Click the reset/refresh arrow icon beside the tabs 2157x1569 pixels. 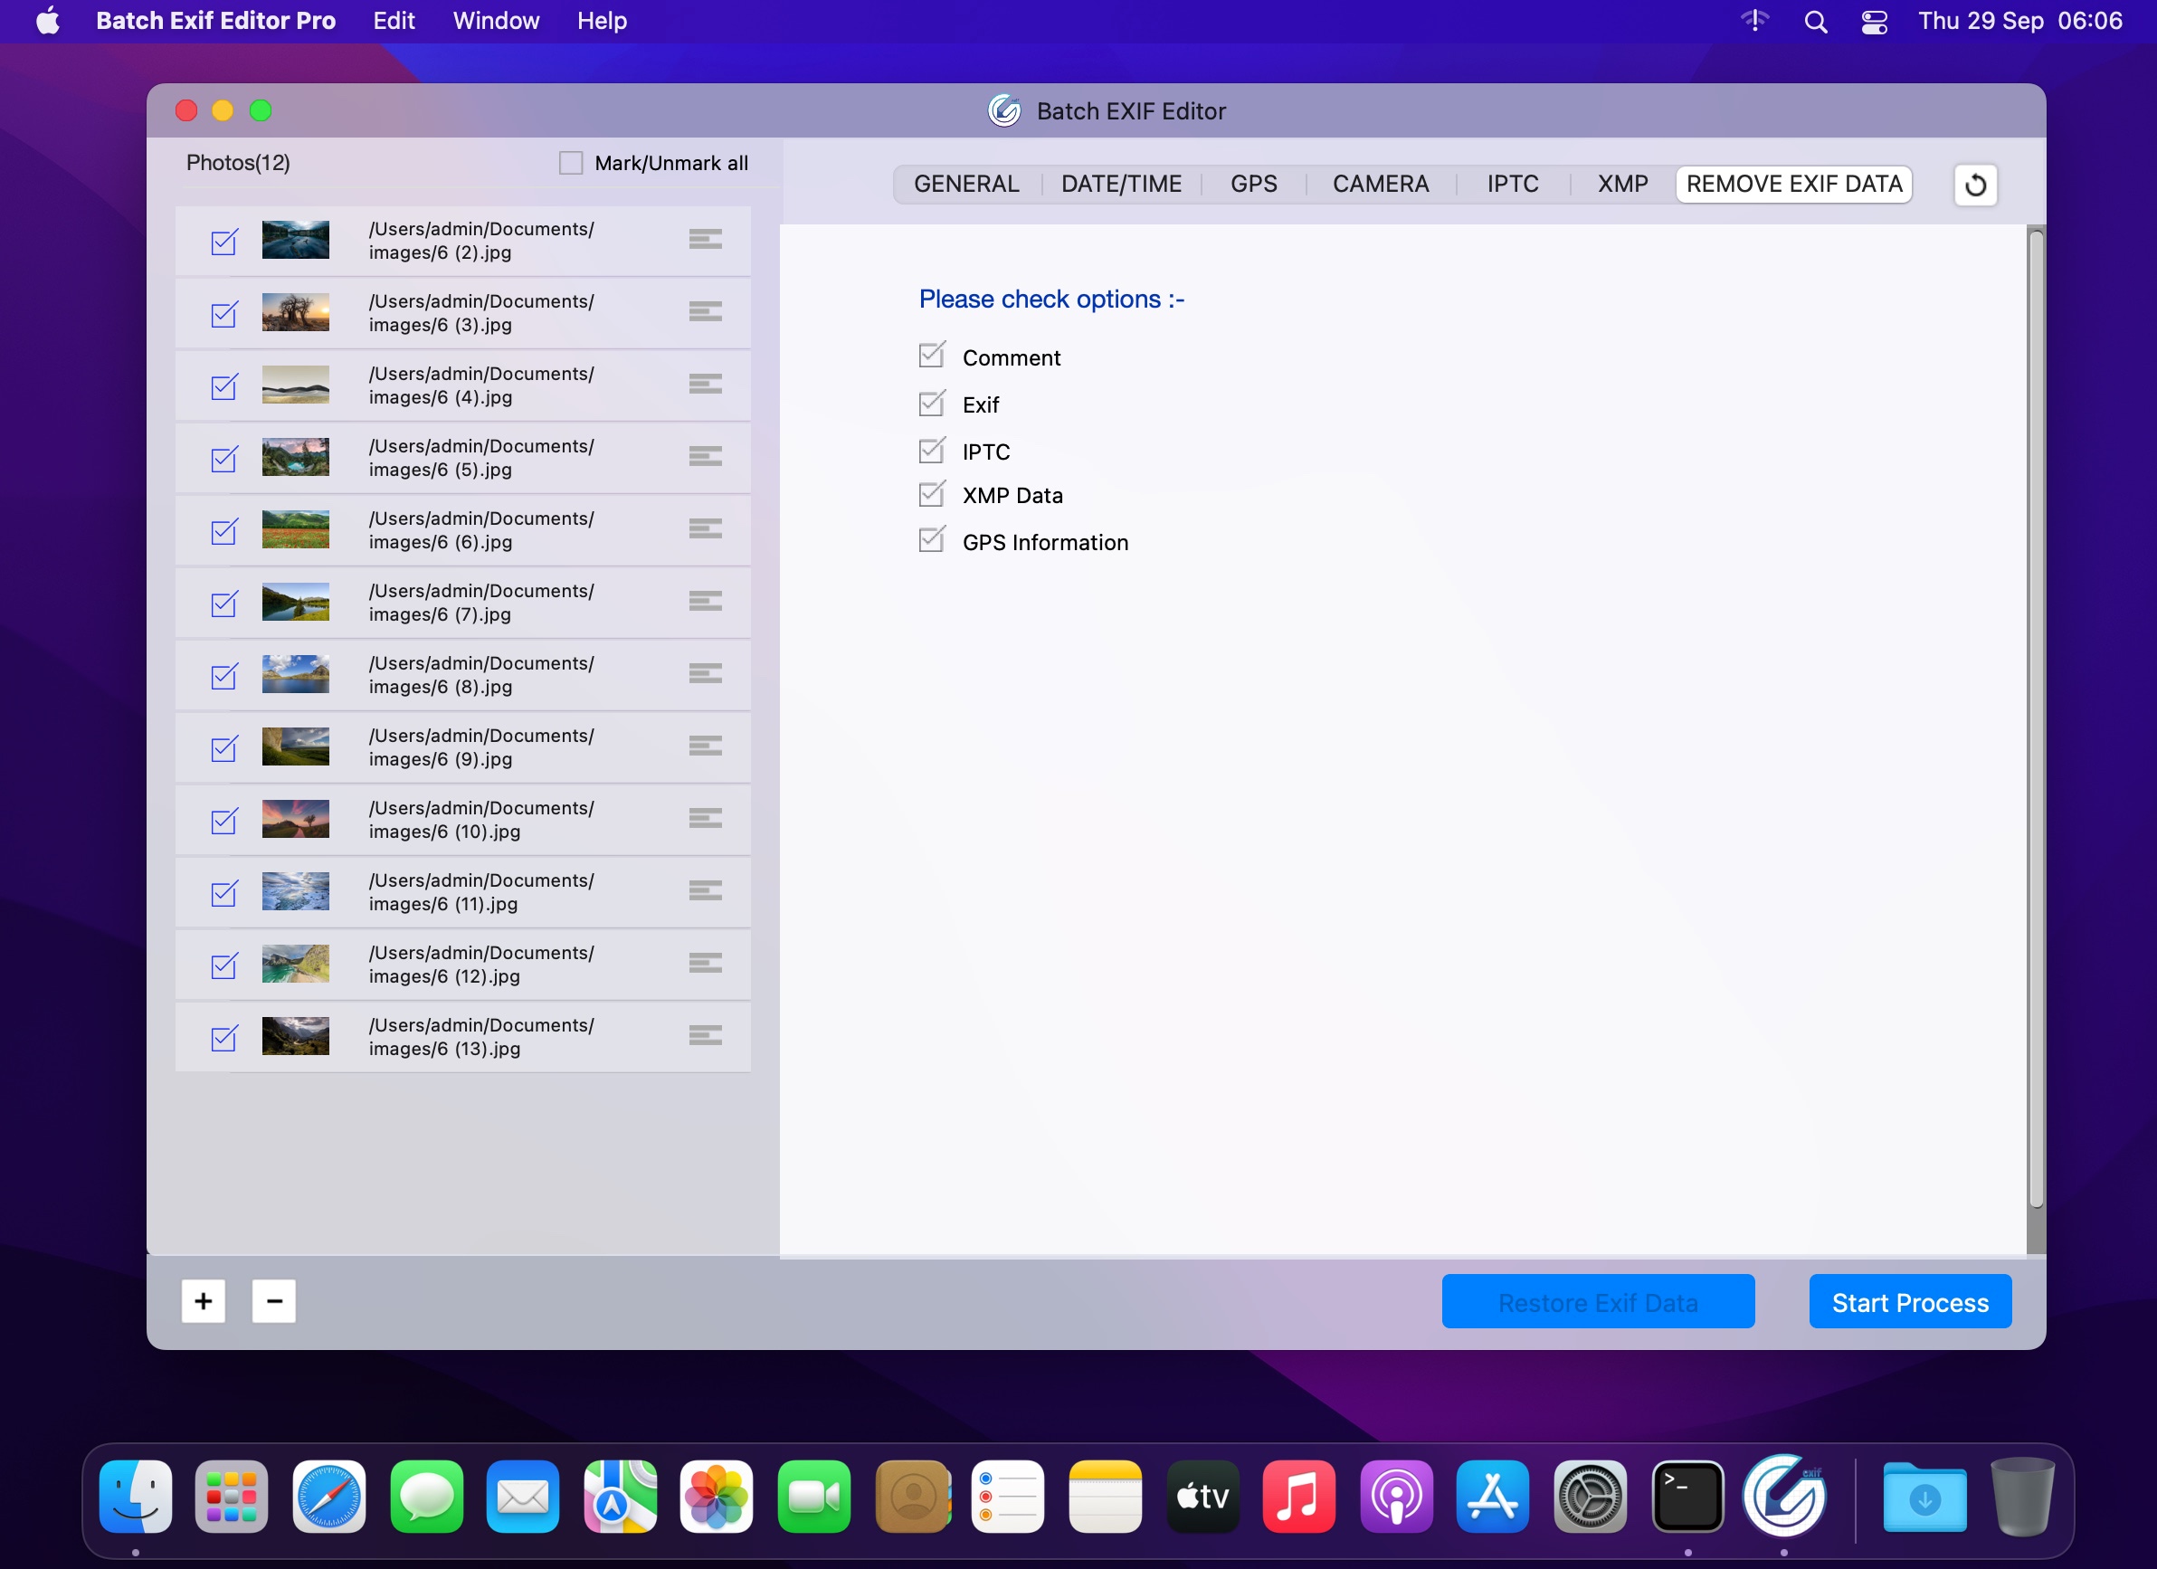(1975, 185)
